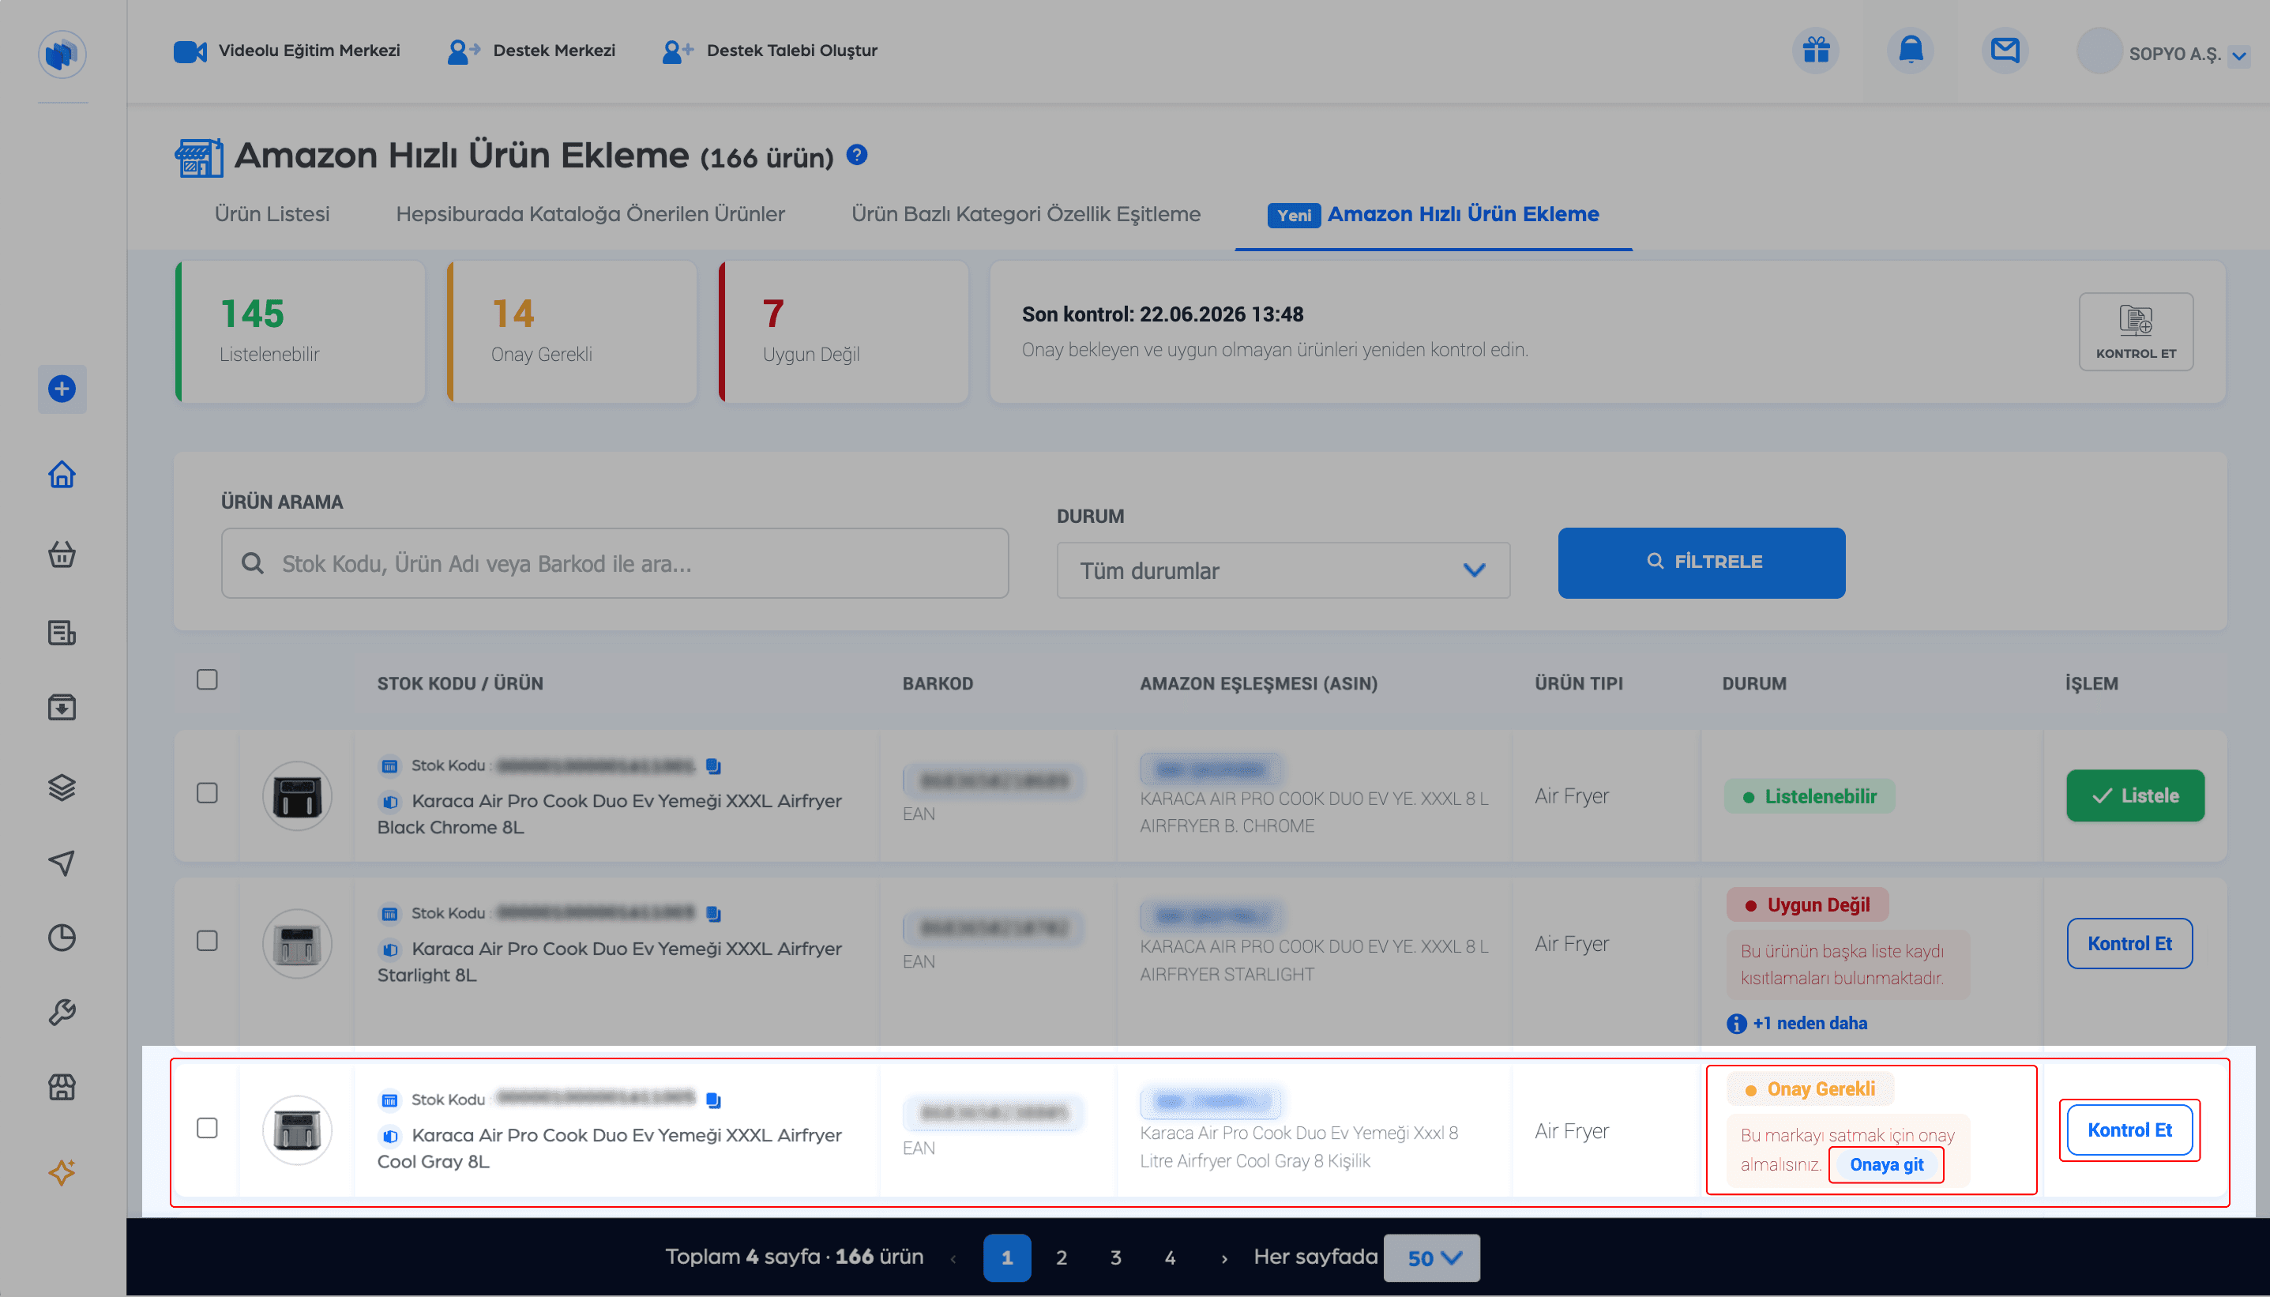Go to the next page arrow in pagination
Image resolution: width=2270 pixels, height=1297 pixels.
[x=1224, y=1259]
